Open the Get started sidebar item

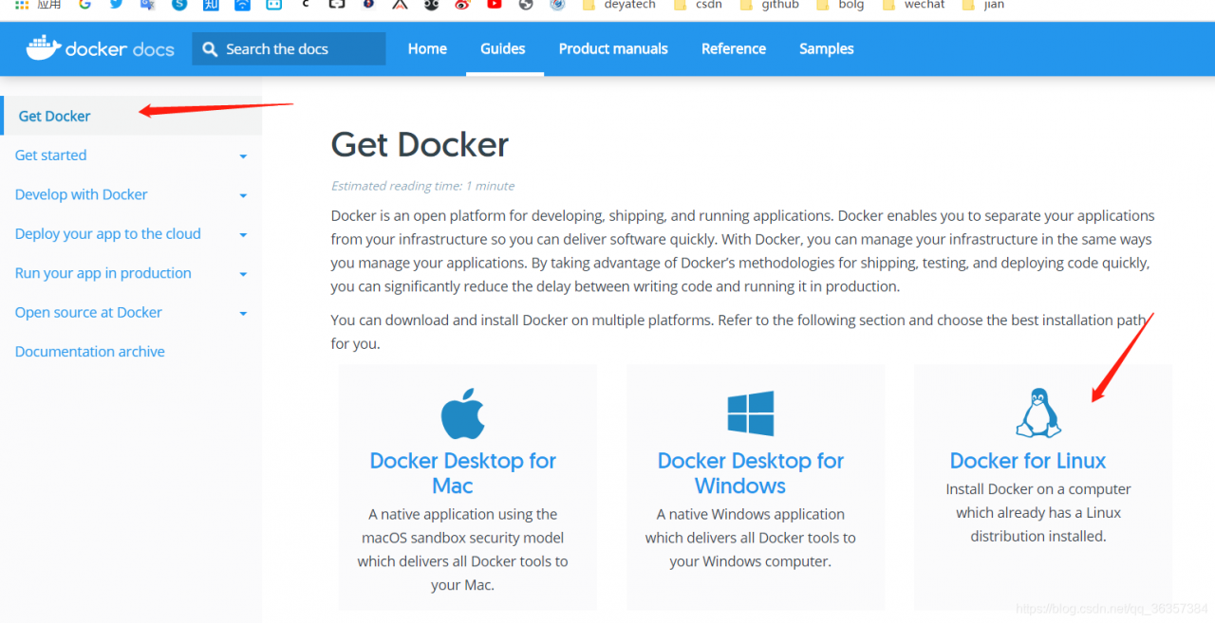point(50,156)
